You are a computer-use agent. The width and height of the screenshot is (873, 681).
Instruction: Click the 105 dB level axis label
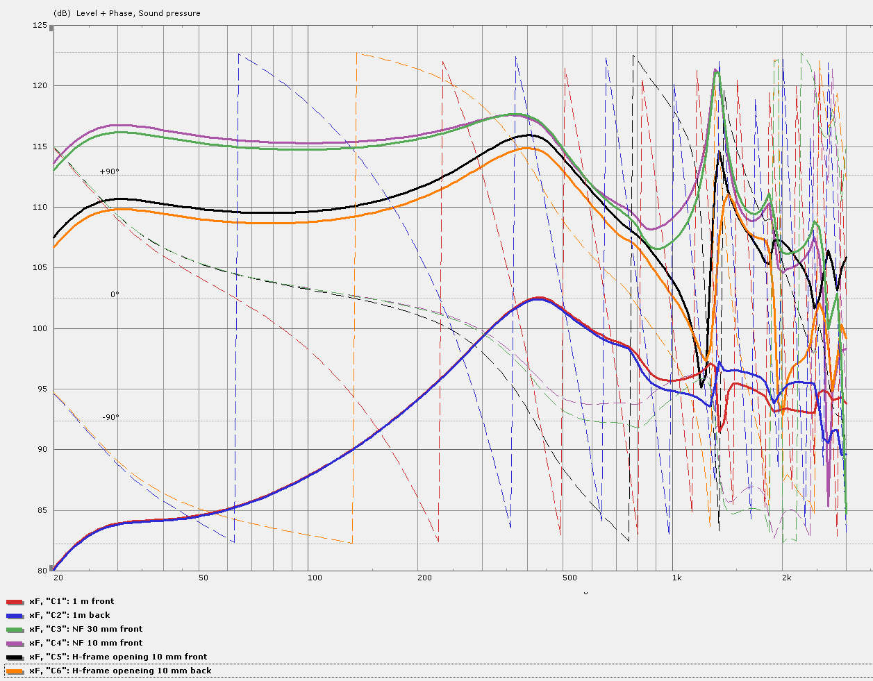click(x=40, y=268)
